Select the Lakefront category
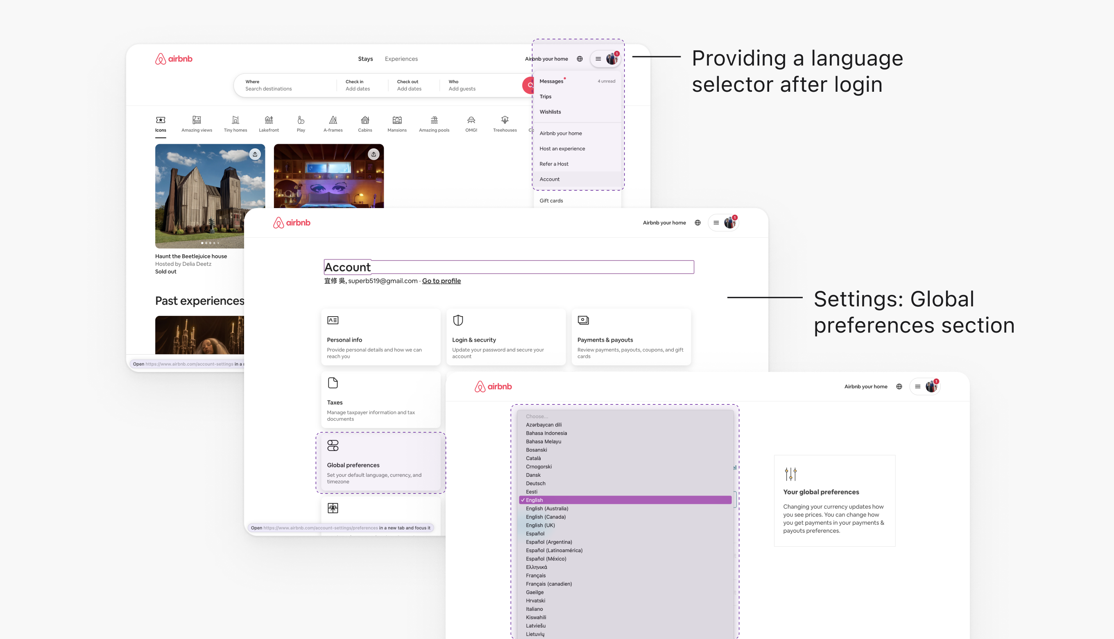1114x639 pixels. coord(269,124)
